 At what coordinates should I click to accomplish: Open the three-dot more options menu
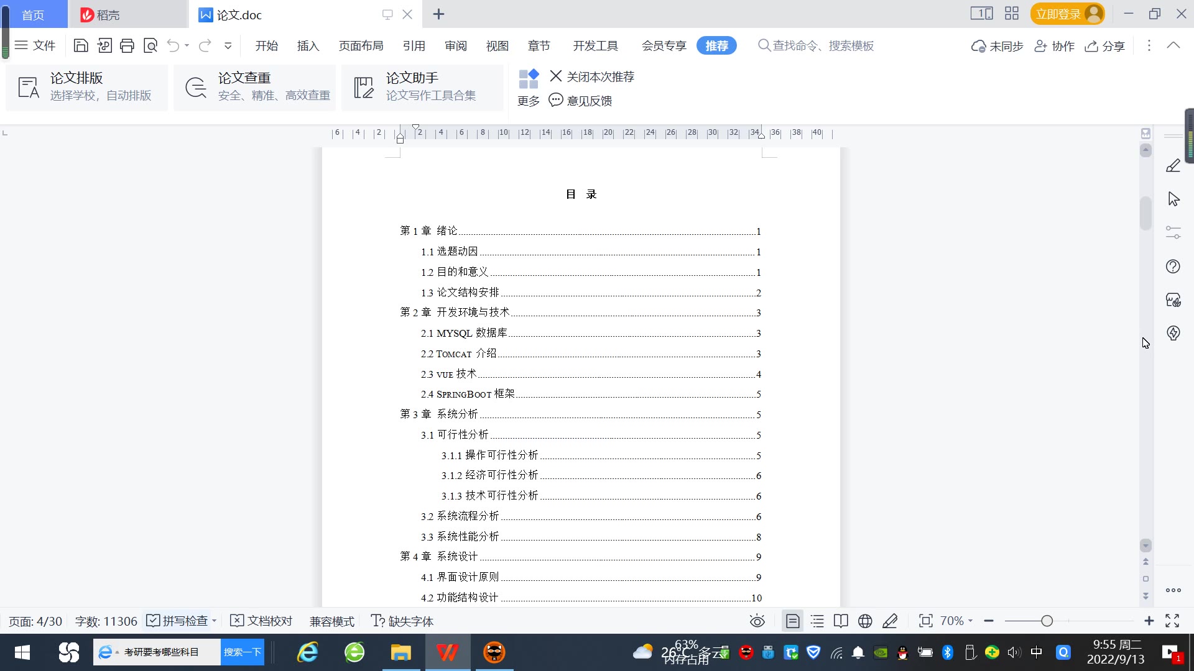[1149, 45]
